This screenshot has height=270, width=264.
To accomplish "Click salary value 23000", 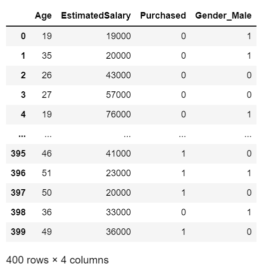I will pyautogui.click(x=118, y=173).
